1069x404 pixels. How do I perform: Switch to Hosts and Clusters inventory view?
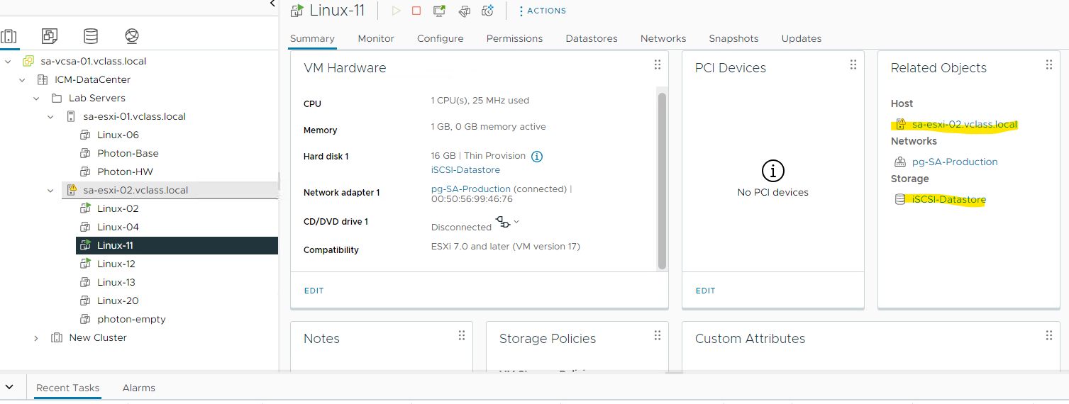[x=9, y=35]
